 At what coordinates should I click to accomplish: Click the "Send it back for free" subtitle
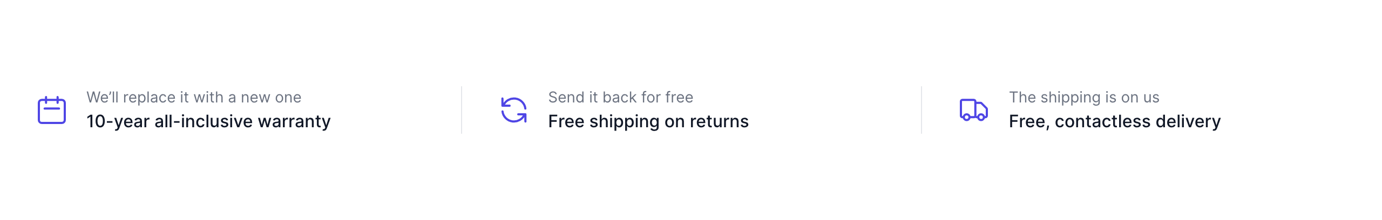pyautogui.click(x=620, y=97)
